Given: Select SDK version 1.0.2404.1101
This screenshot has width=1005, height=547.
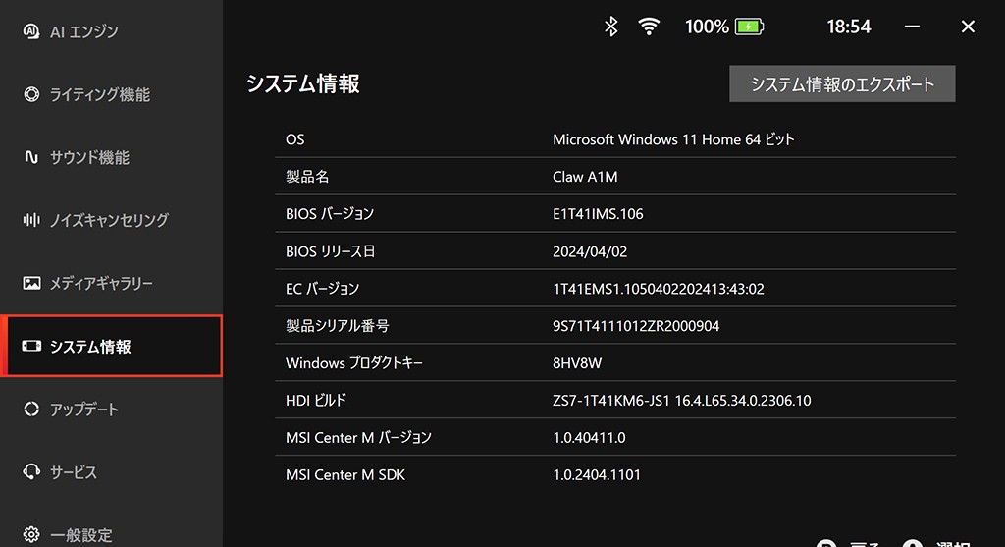Looking at the screenshot, I should [597, 474].
